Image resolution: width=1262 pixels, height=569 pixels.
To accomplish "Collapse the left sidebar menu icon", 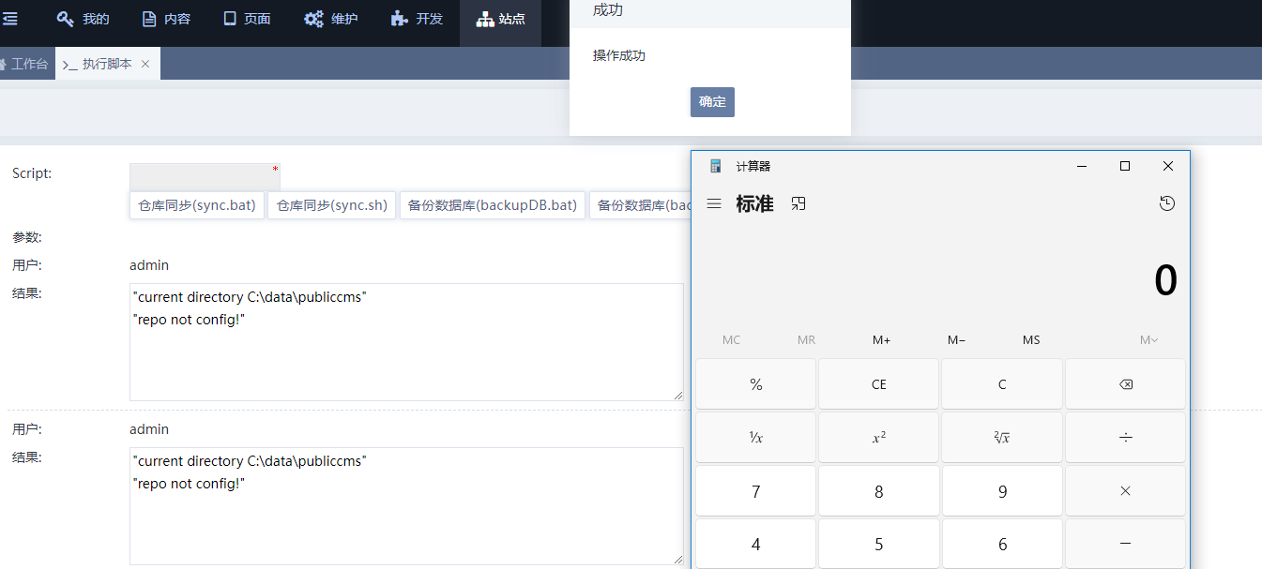I will tap(10, 19).
